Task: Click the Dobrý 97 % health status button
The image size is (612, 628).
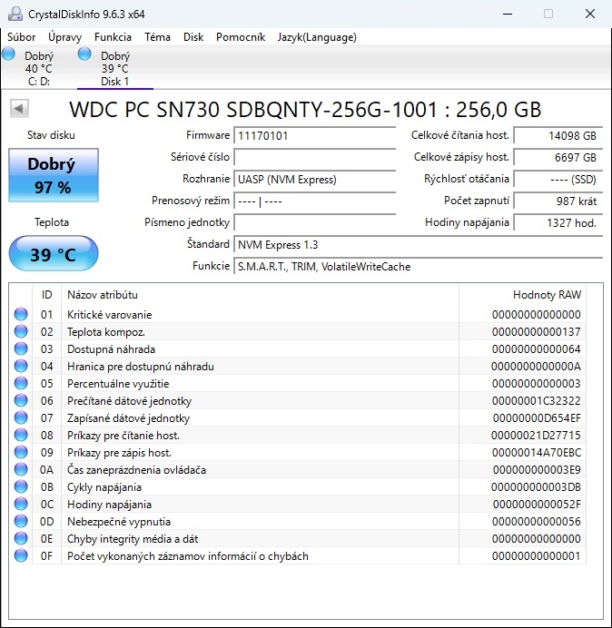Action: [x=54, y=175]
